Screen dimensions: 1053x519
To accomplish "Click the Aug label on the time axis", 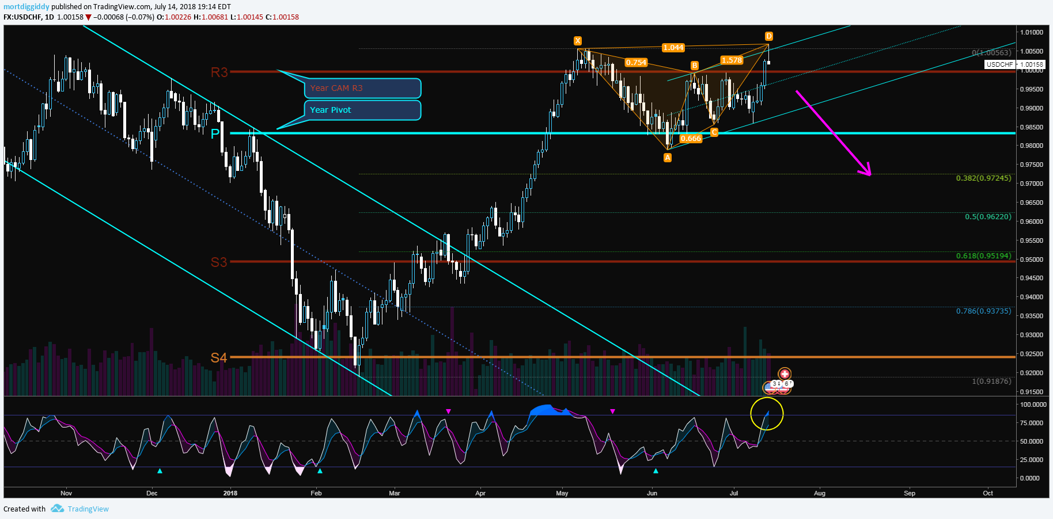I will [820, 493].
